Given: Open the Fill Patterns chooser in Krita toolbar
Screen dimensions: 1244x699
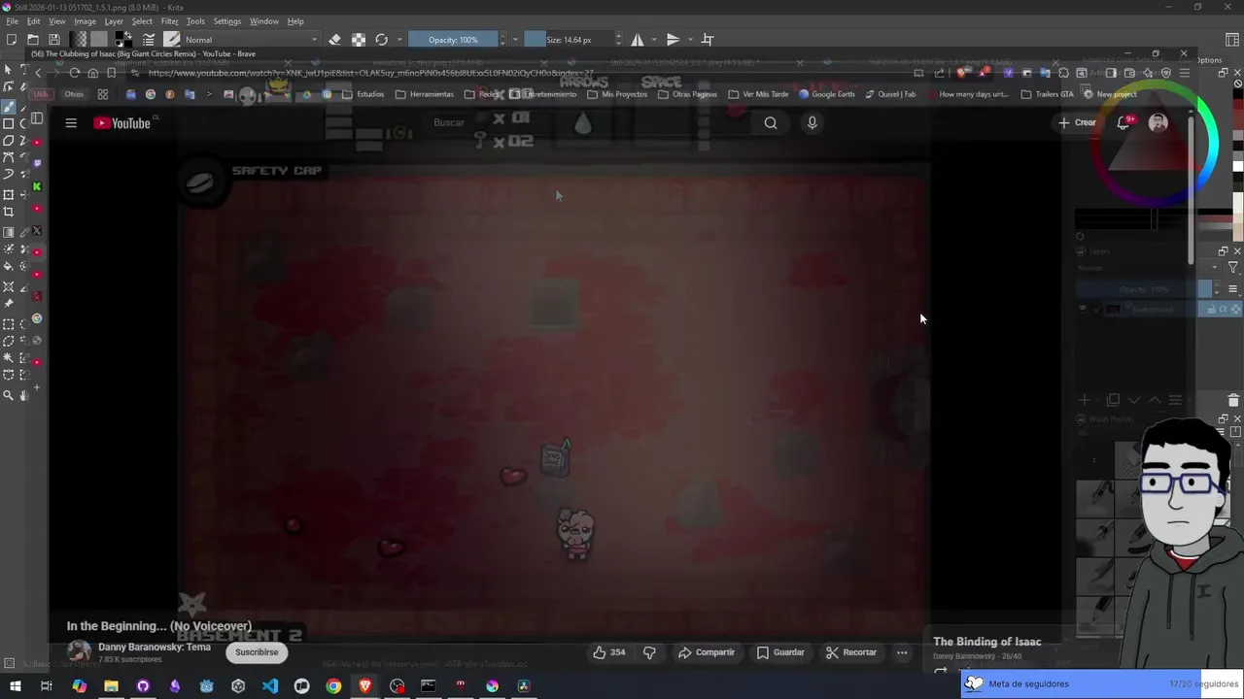Looking at the screenshot, I should [99, 40].
